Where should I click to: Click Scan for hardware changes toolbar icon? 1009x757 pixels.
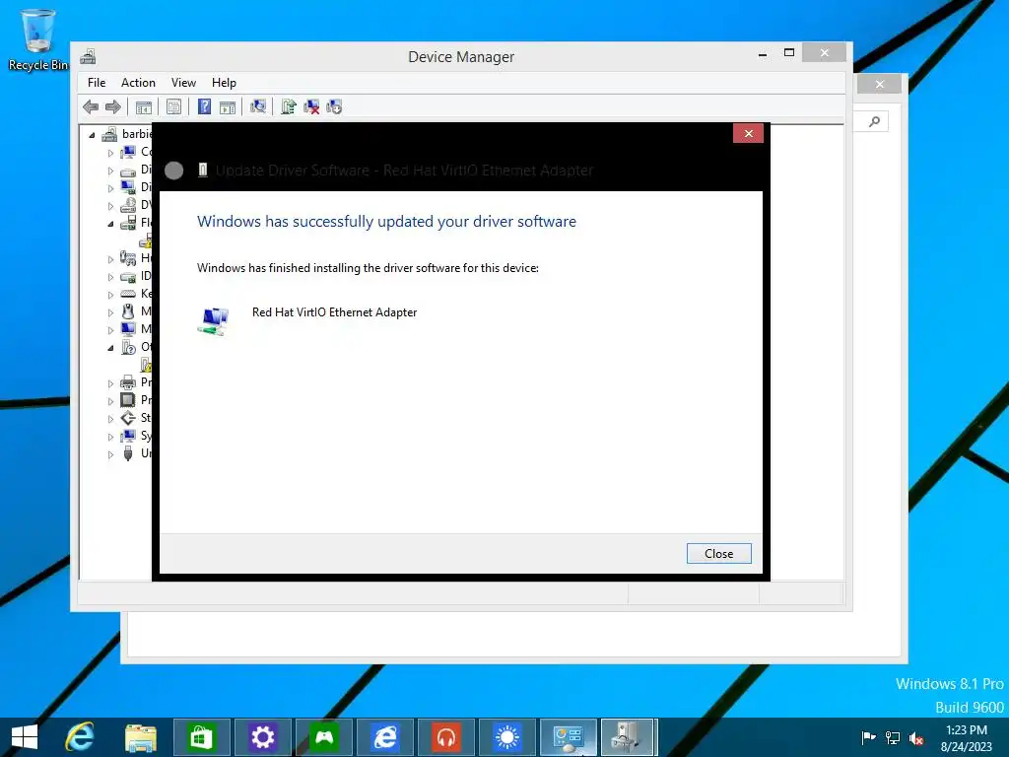tap(258, 106)
